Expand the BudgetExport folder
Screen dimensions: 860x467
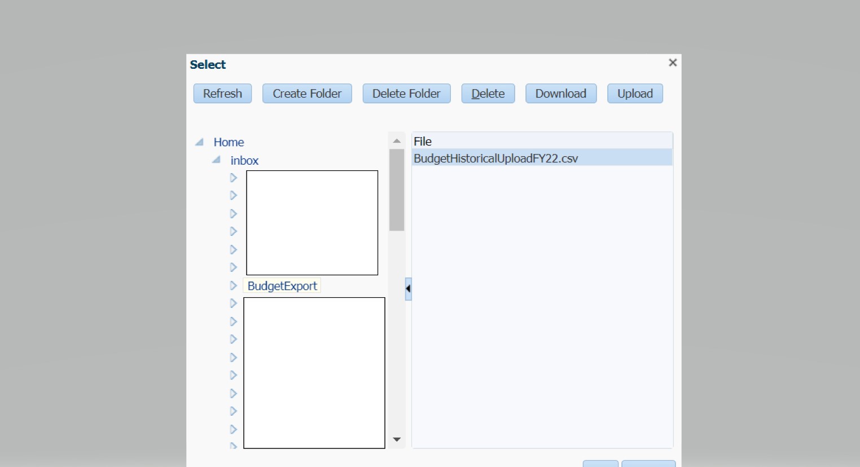tap(233, 286)
